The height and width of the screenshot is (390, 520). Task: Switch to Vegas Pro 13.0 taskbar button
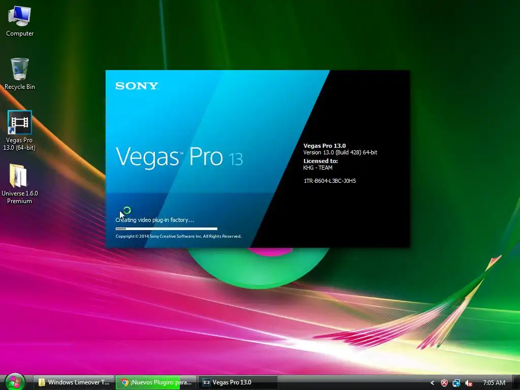click(x=238, y=382)
